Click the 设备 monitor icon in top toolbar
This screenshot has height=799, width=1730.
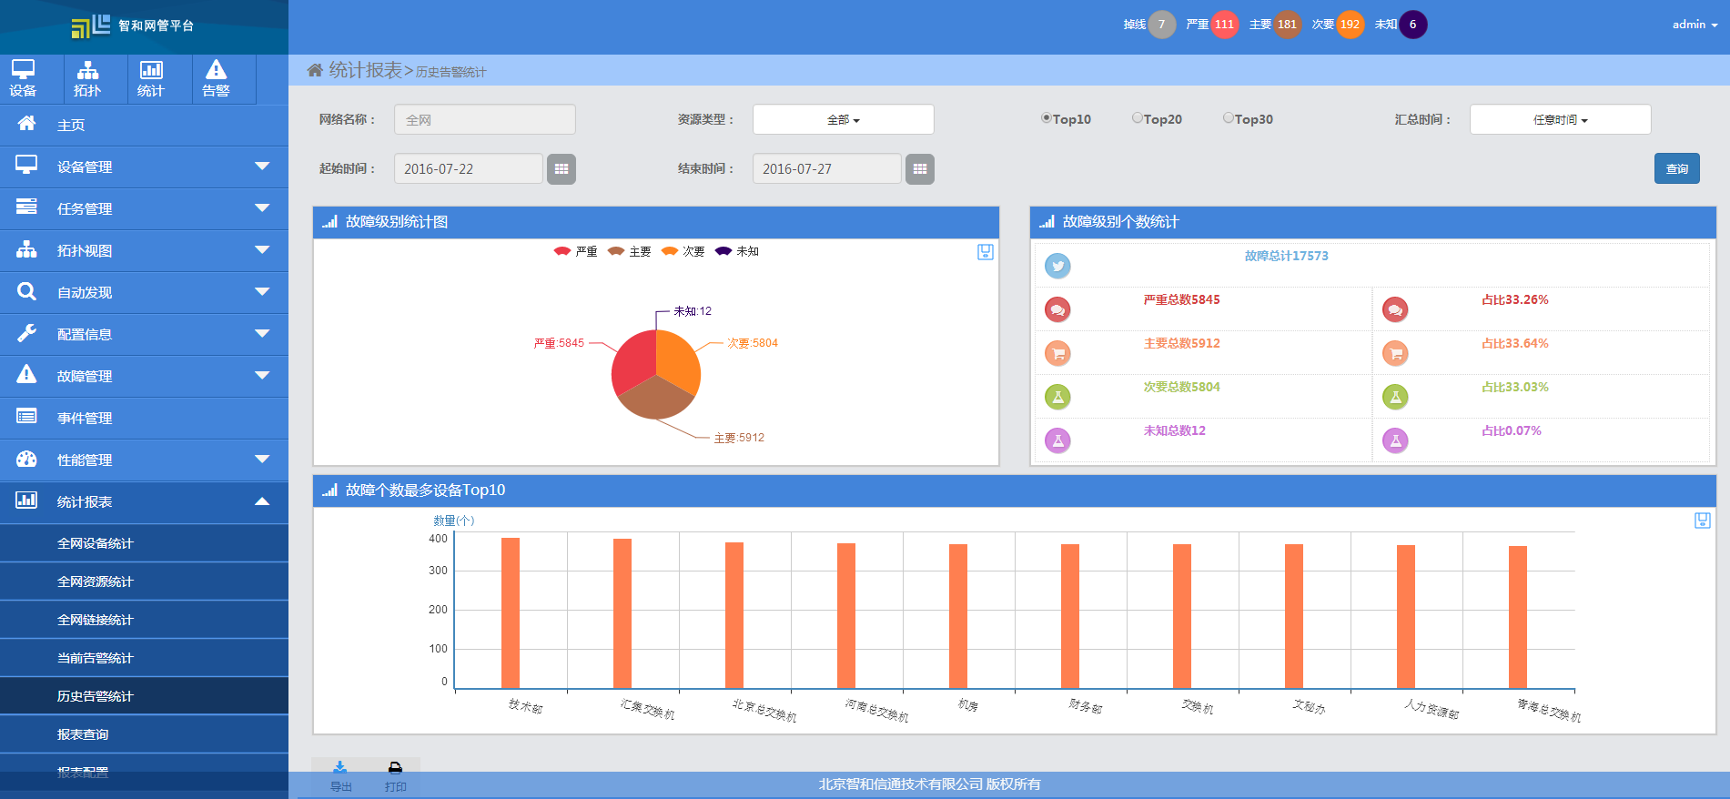[23, 70]
